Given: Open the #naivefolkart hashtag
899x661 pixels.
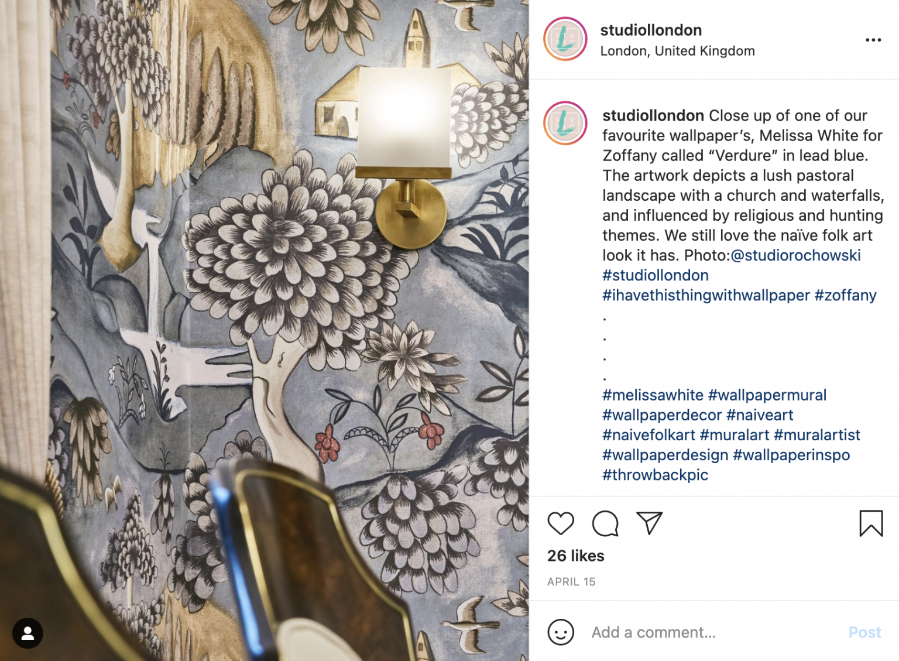Looking at the screenshot, I should [x=648, y=435].
